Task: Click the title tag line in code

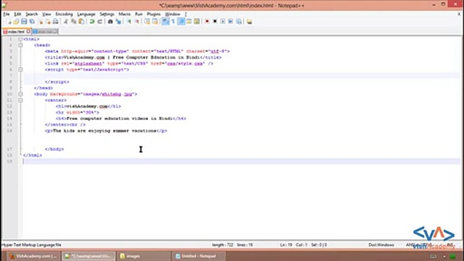Action: (133, 57)
